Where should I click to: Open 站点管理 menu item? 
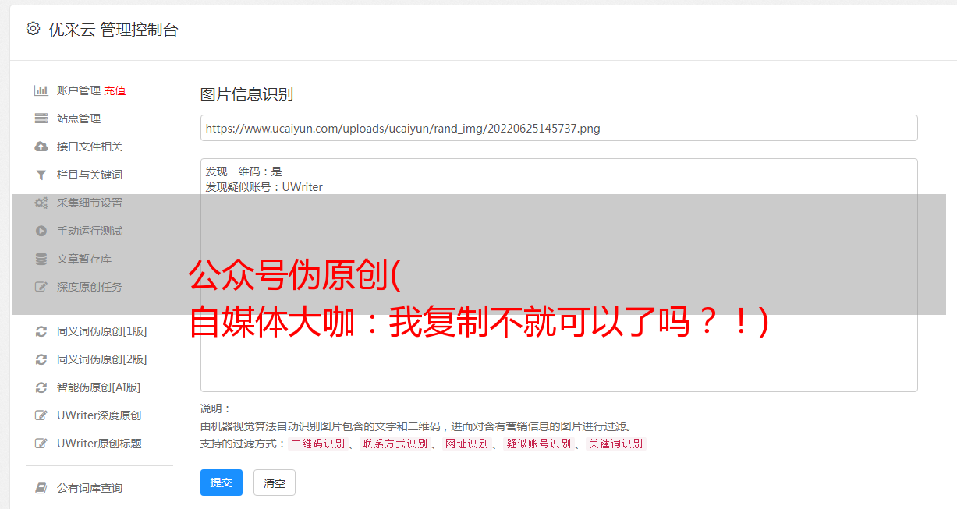click(x=79, y=118)
